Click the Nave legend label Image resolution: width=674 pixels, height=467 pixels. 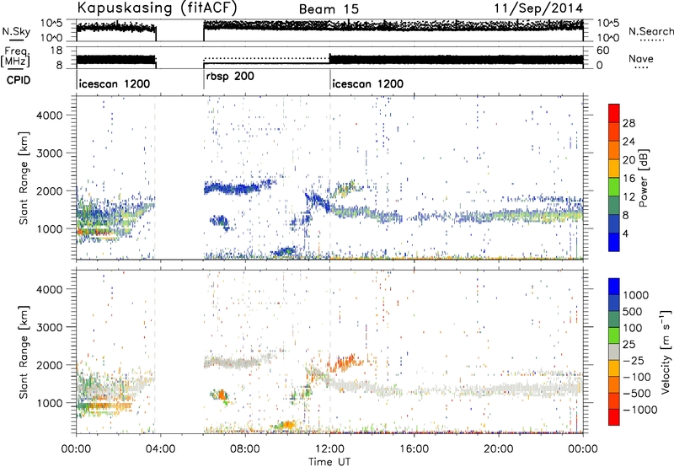pos(641,58)
